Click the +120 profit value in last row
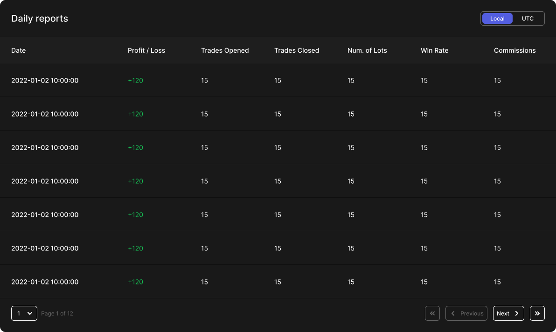The height and width of the screenshot is (332, 556). click(135, 282)
